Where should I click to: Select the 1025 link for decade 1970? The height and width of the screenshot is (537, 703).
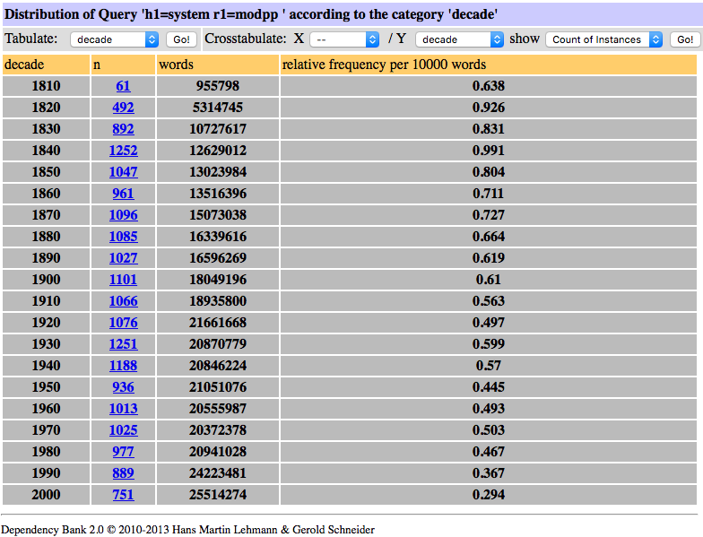(123, 430)
